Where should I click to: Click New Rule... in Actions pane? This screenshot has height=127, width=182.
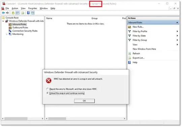click(x=138, y=27)
